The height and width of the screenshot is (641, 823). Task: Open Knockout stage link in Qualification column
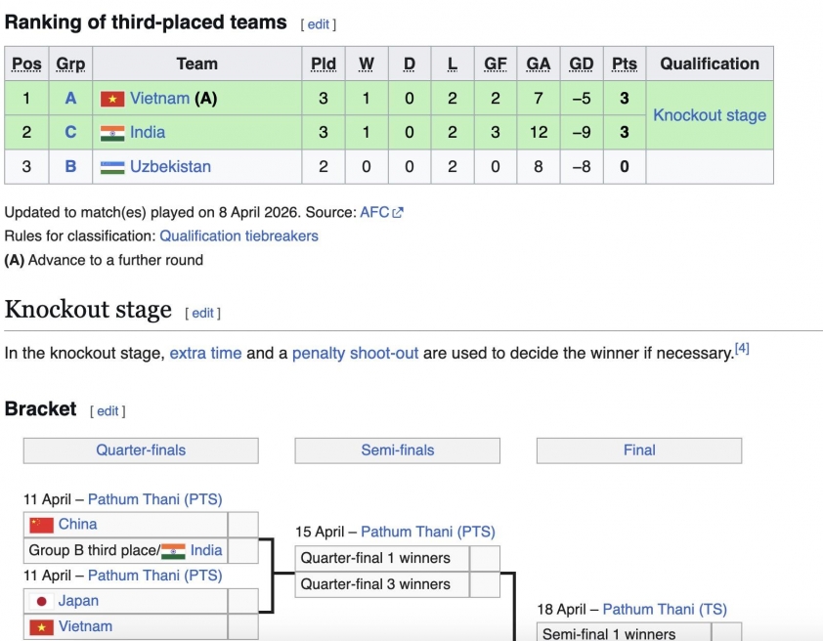click(x=710, y=115)
